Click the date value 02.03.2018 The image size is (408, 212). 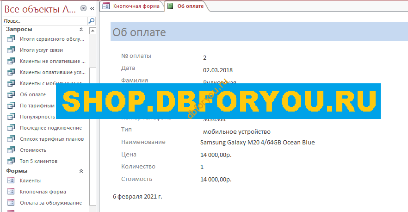[x=218, y=70]
